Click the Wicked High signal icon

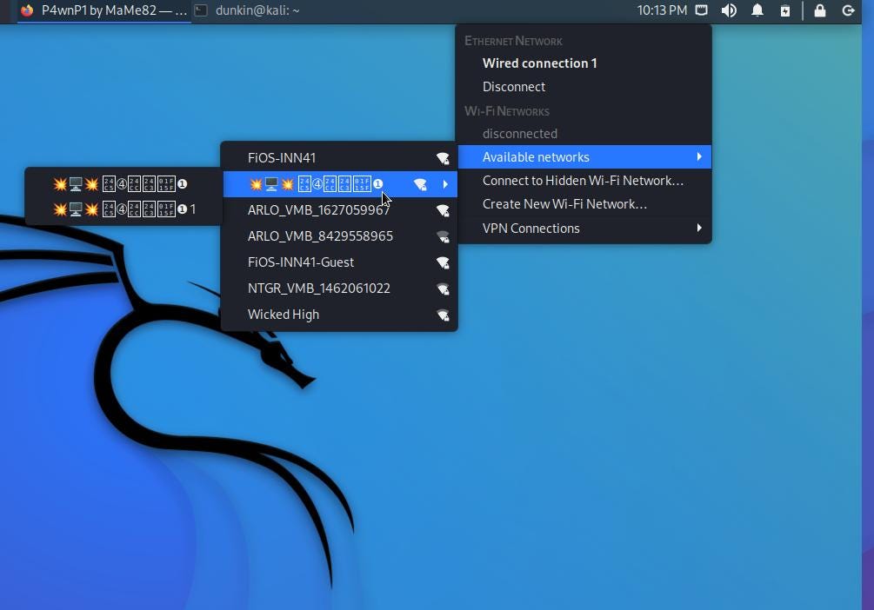[443, 315]
